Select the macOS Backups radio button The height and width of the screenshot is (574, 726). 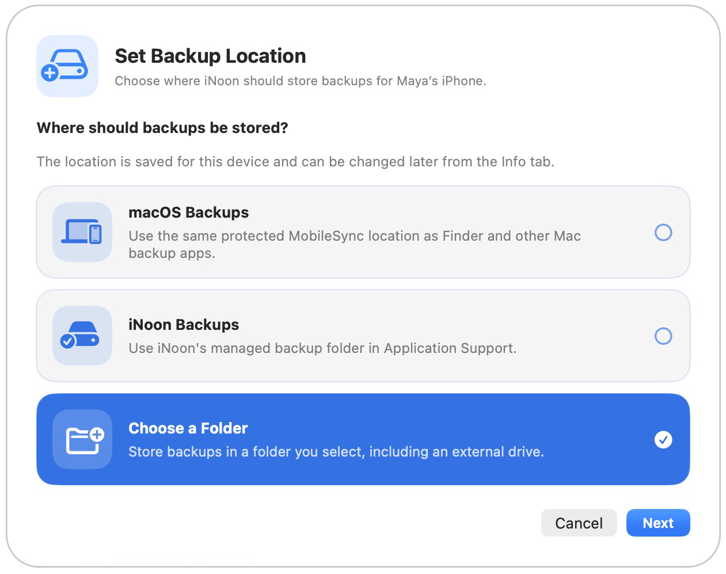pyautogui.click(x=663, y=233)
